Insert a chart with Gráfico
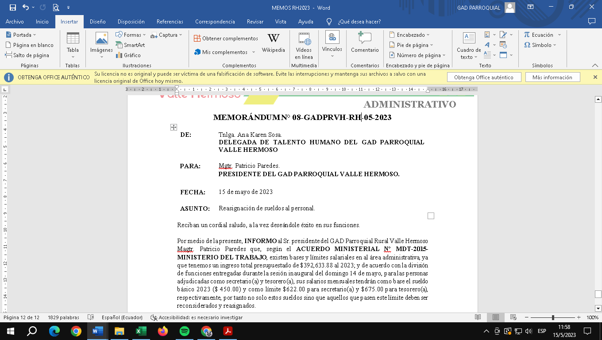This screenshot has width=602, height=340. (128, 55)
